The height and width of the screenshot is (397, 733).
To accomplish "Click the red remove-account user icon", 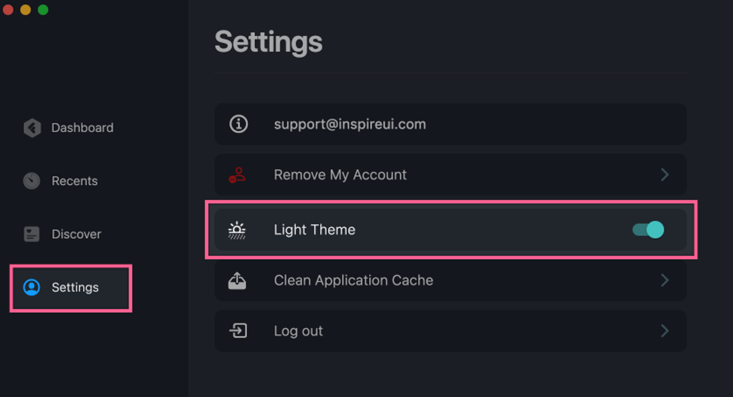I will pos(237,175).
